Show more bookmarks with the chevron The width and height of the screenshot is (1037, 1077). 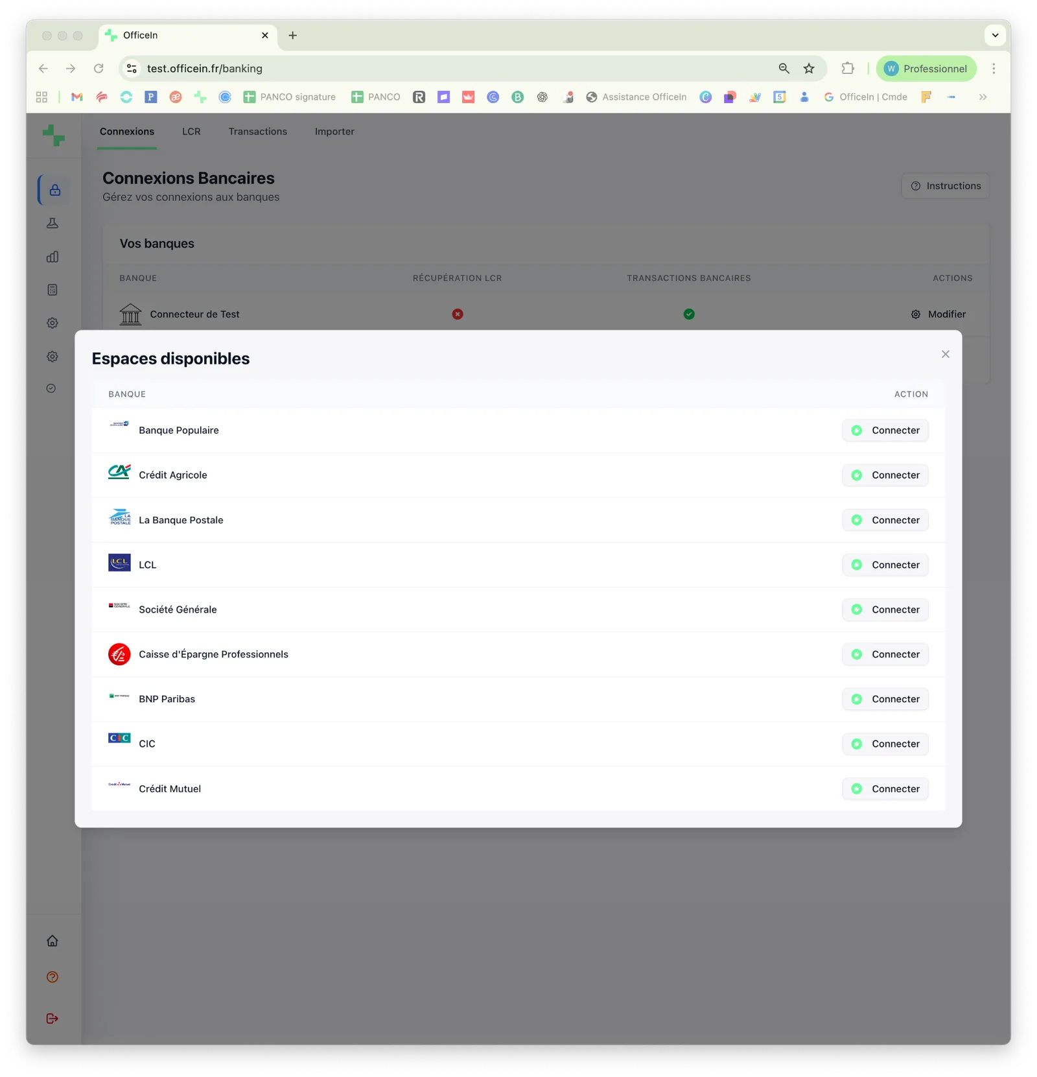pos(983,97)
